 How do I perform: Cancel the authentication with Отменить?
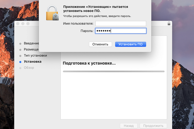[x=100, y=44]
